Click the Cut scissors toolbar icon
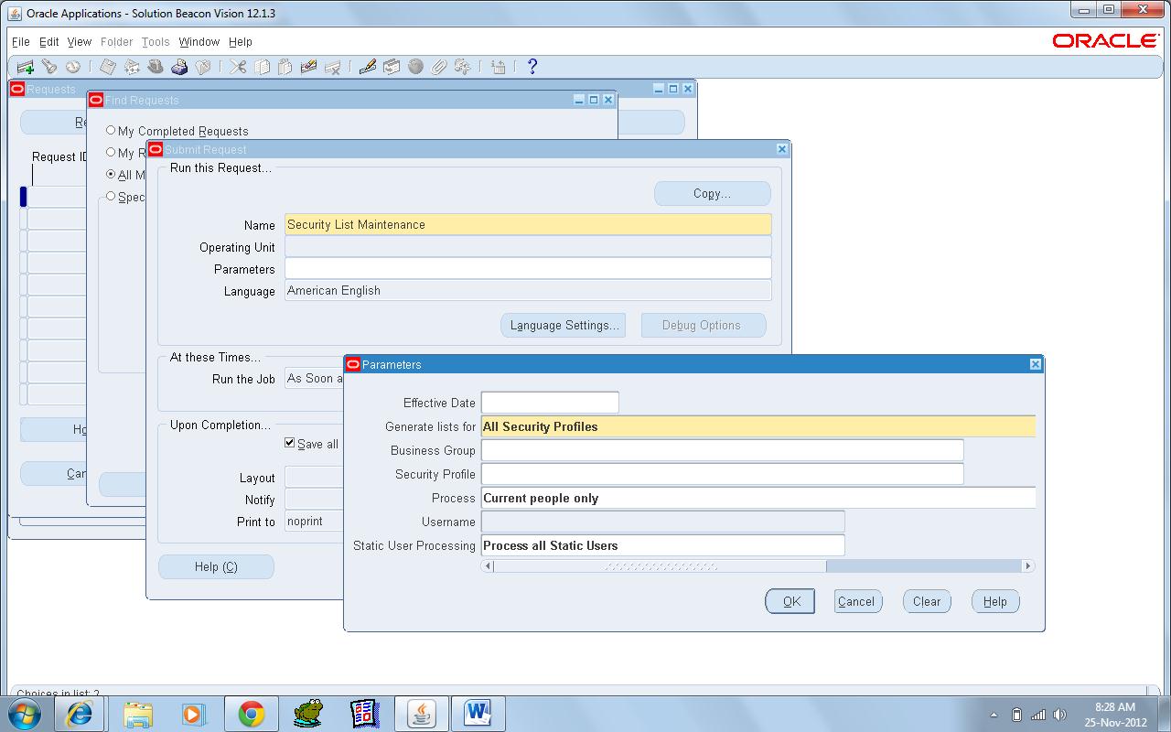Screen dimensions: 1171x732 pos(238,67)
